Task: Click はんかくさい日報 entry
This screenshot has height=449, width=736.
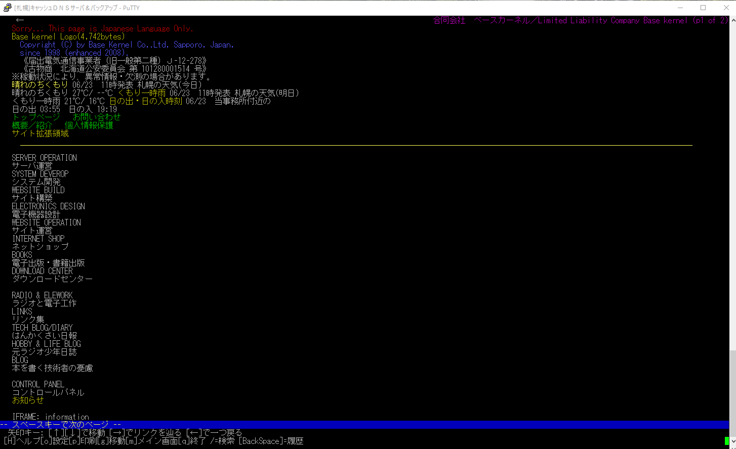Action: (44, 336)
